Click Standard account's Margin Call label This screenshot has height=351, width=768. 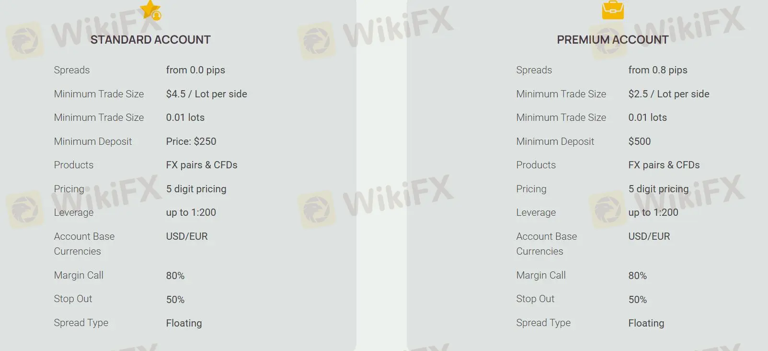click(x=79, y=275)
